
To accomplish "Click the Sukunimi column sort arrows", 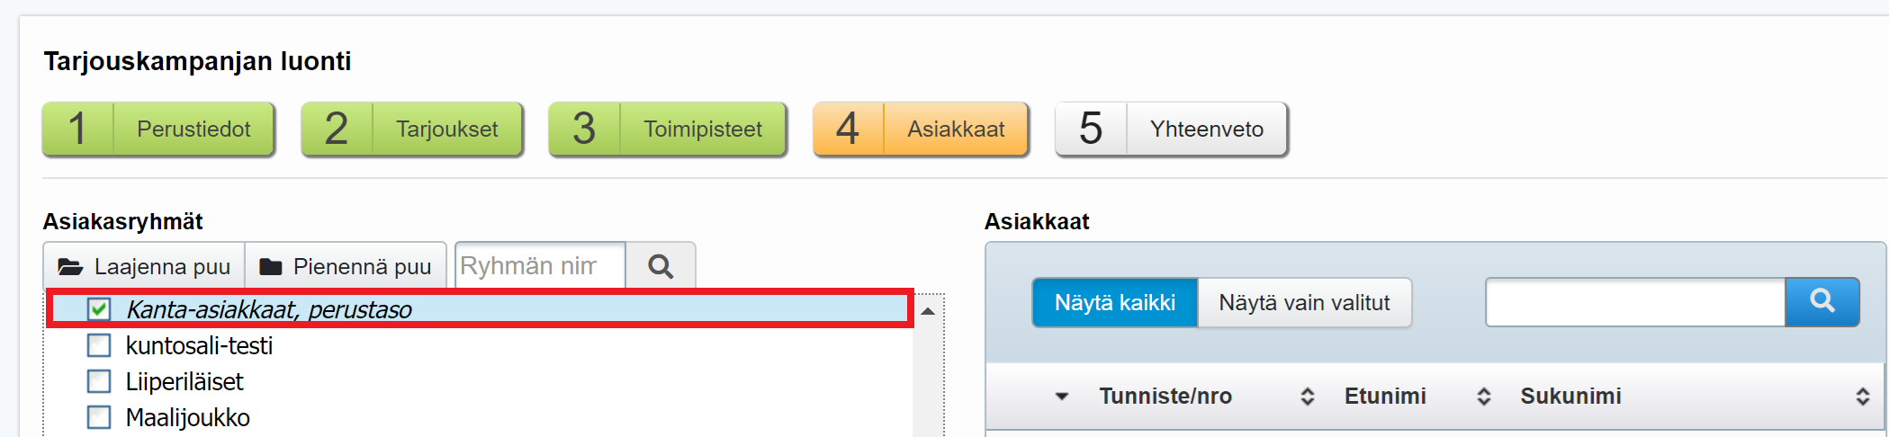I will point(1862,397).
